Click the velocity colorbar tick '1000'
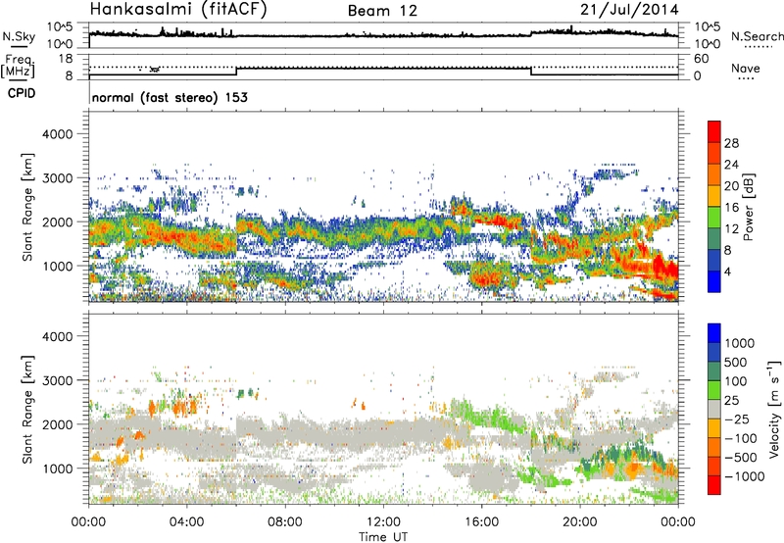The height and width of the screenshot is (543, 784). point(740,343)
